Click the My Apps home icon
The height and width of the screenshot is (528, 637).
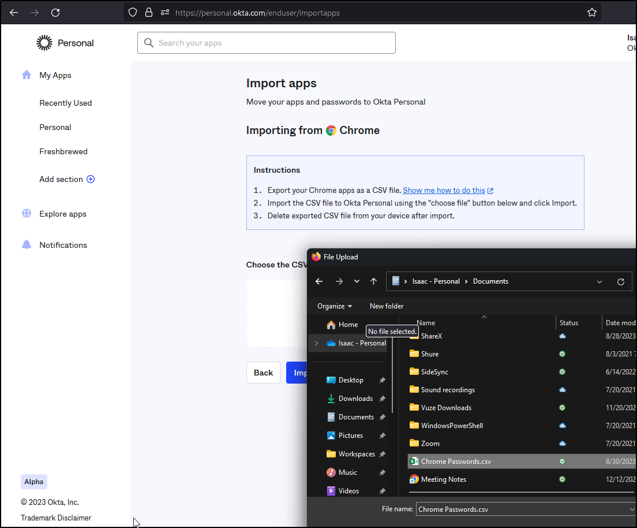click(x=27, y=75)
